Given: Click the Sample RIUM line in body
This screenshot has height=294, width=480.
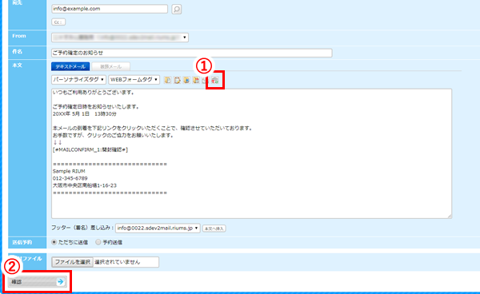Looking at the screenshot, I should click(69, 171).
